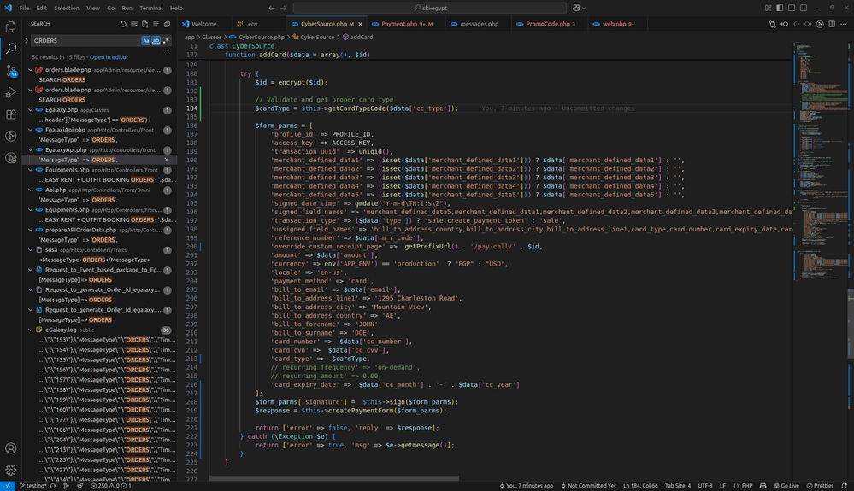Refresh the search results

[x=123, y=24]
